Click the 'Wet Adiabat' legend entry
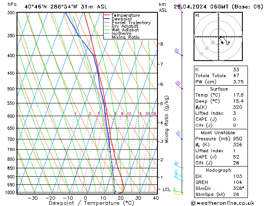Image resolution: width=267 pixels, height=206 pixels. (121, 30)
